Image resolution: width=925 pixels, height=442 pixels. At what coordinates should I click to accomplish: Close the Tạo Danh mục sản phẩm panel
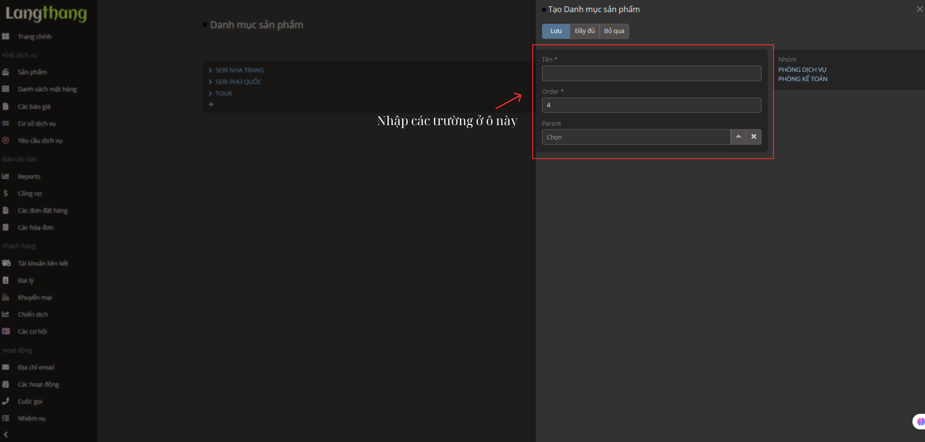(x=919, y=9)
